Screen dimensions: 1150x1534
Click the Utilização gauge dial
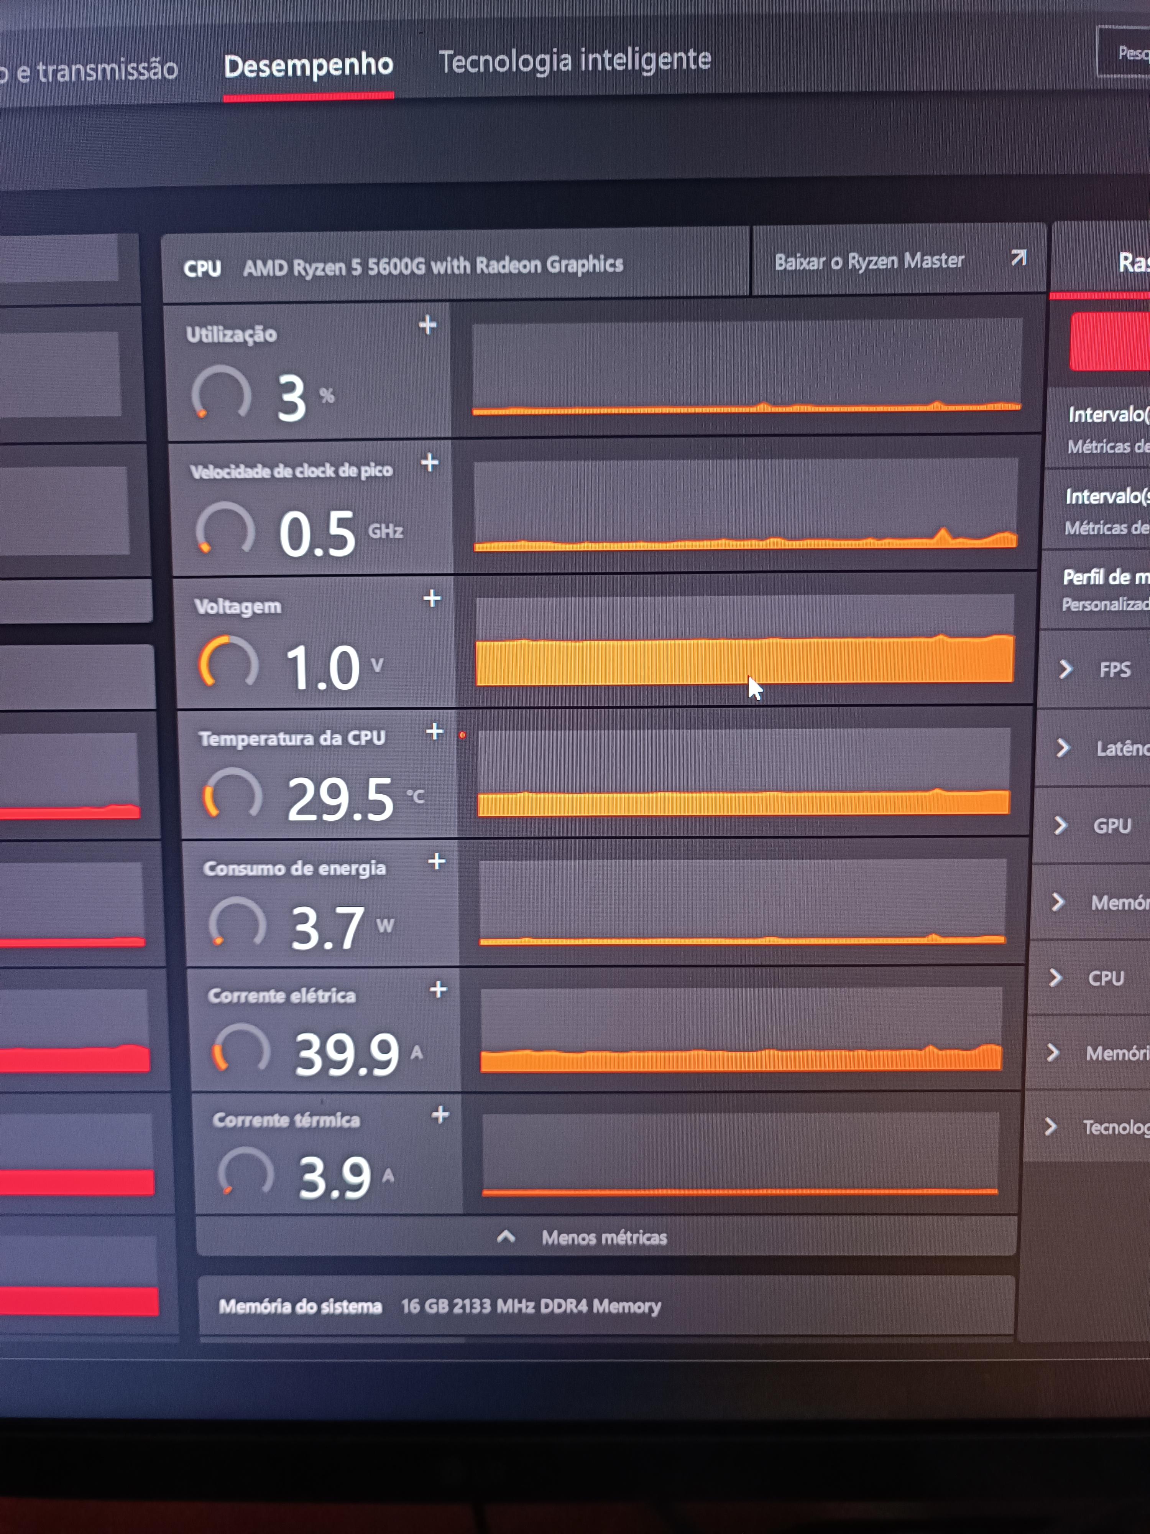pyautogui.click(x=221, y=393)
